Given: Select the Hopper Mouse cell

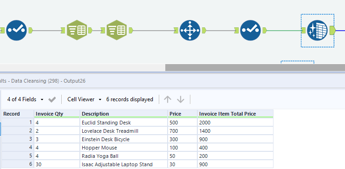Looking at the screenshot, I should click(x=124, y=148).
